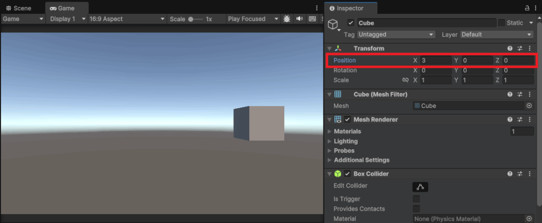Expand the Materials section

tap(329, 131)
